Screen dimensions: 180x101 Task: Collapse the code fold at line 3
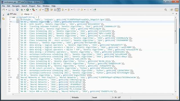pyautogui.click(x=11, y=22)
